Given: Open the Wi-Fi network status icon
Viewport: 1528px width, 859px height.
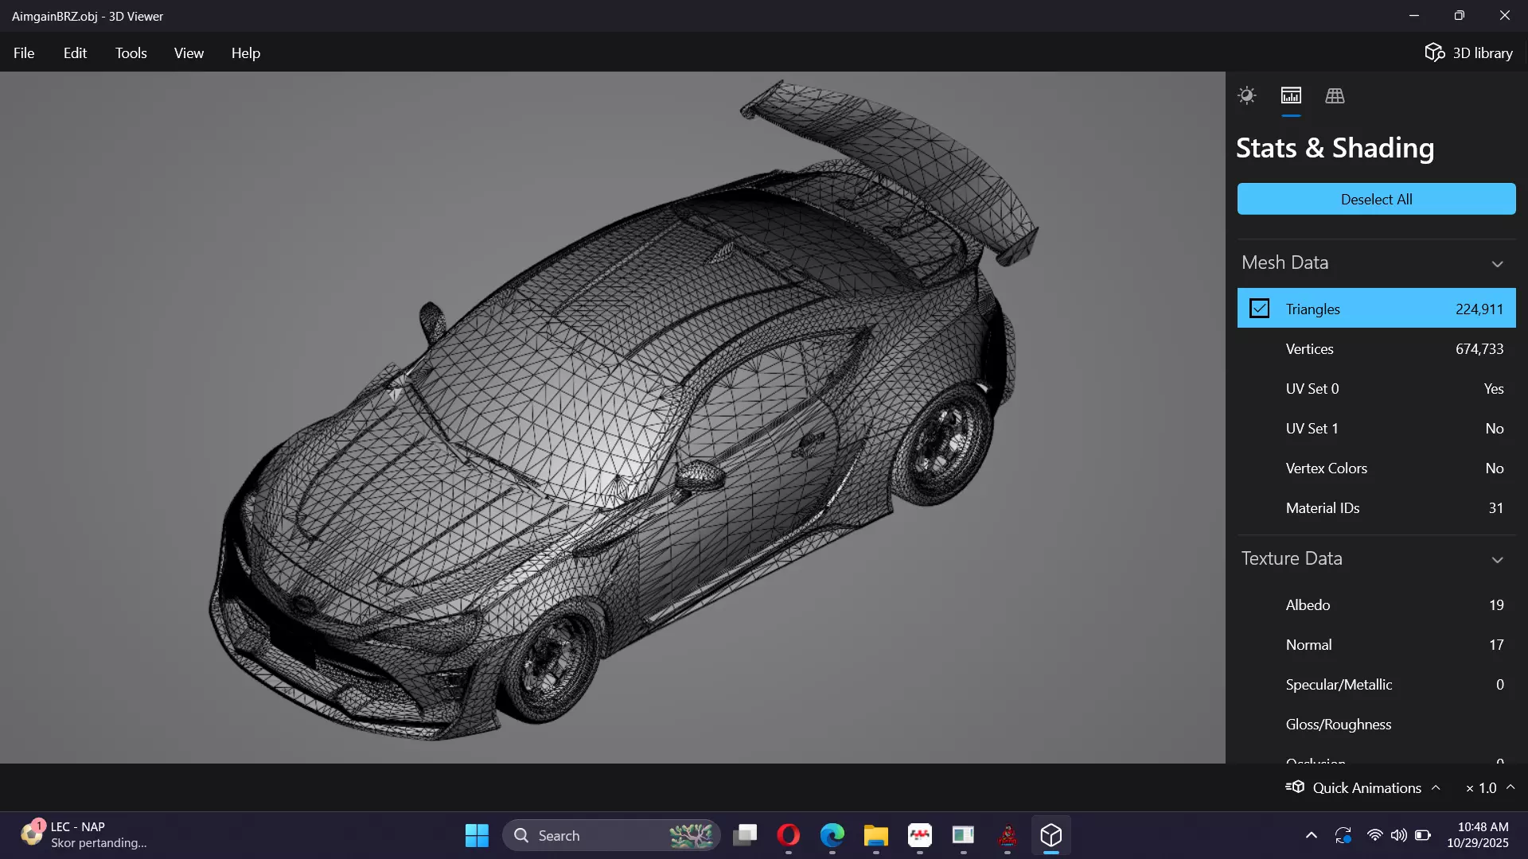Looking at the screenshot, I should pos(1374,835).
